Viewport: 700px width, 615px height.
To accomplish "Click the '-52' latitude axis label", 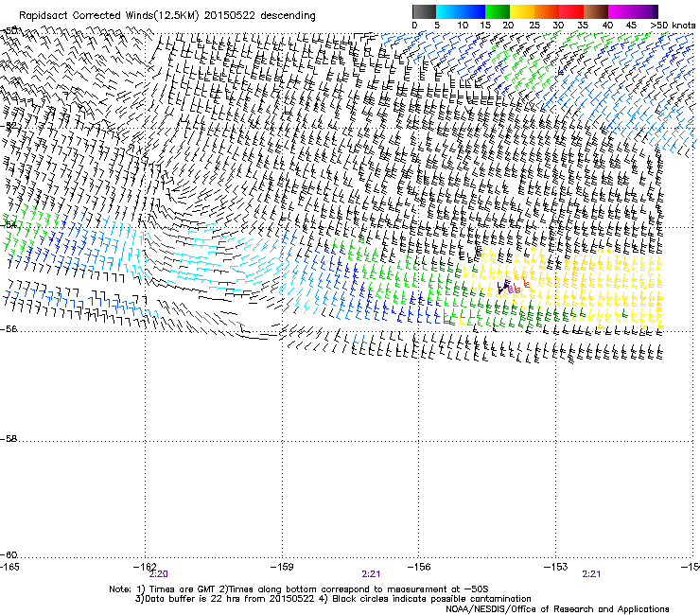I will [x=9, y=126].
